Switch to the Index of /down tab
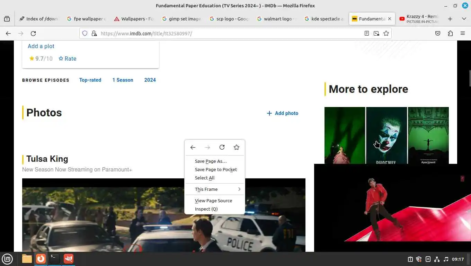This screenshot has height=266, width=471. [x=39, y=19]
